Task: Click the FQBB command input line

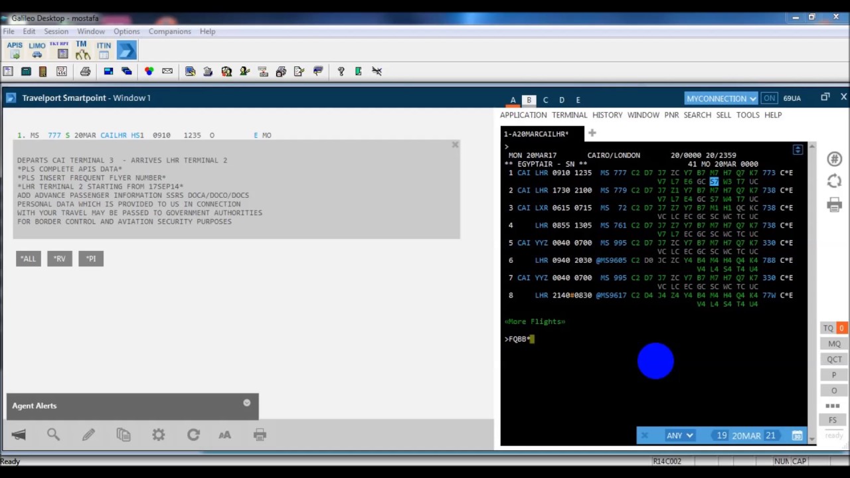Action: [519, 339]
